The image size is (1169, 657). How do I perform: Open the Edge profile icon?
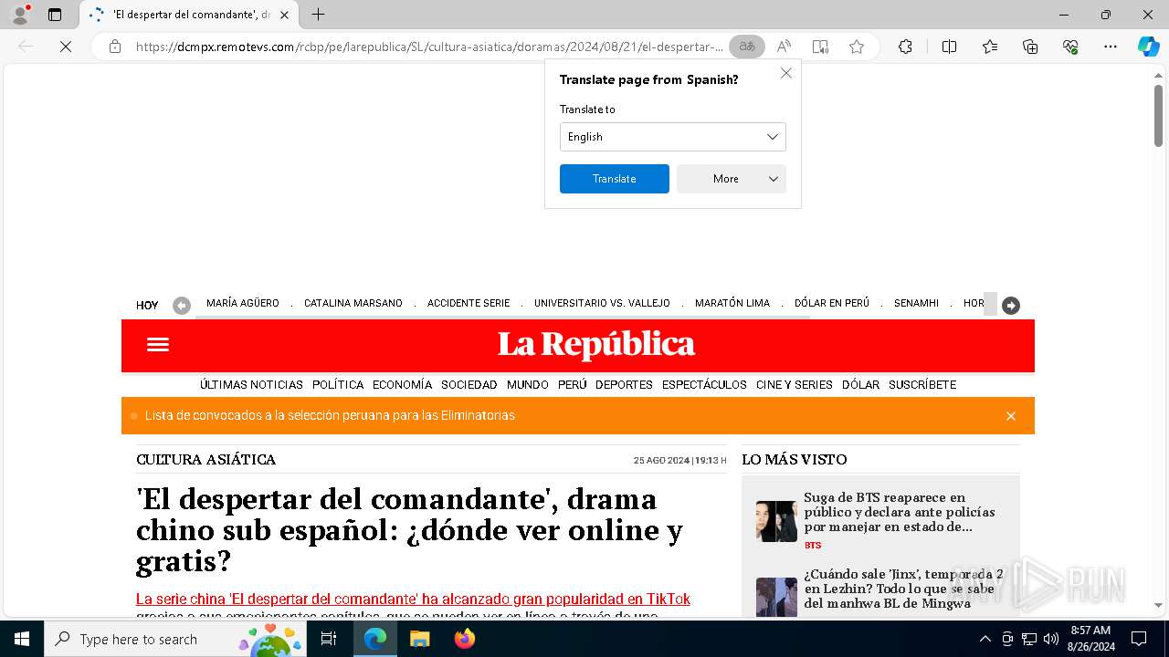click(x=20, y=15)
